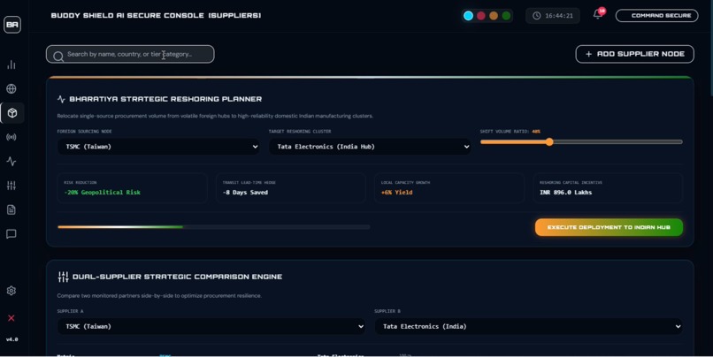Screen dimensions: 713x357
Task: Open settings gear in sidebar
Action: pyautogui.click(x=11, y=291)
